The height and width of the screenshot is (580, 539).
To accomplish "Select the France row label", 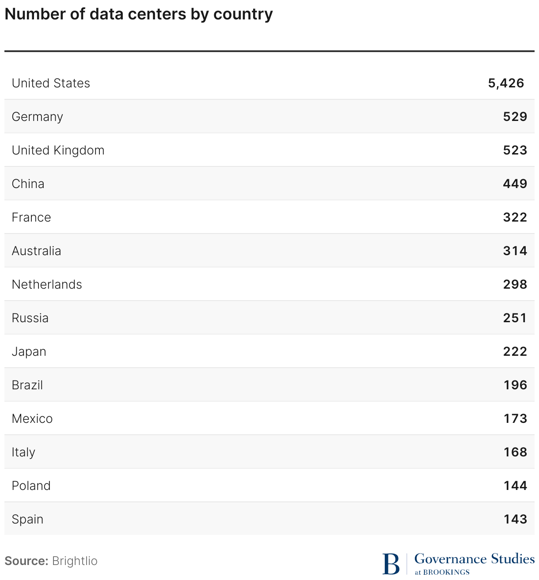I will point(31,217).
